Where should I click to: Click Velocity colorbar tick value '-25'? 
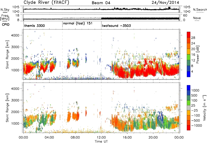[x=195, y=110]
